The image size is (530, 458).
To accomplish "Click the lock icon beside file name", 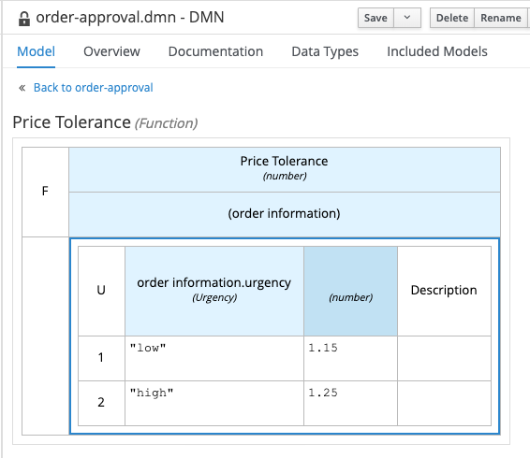I will coord(24,19).
